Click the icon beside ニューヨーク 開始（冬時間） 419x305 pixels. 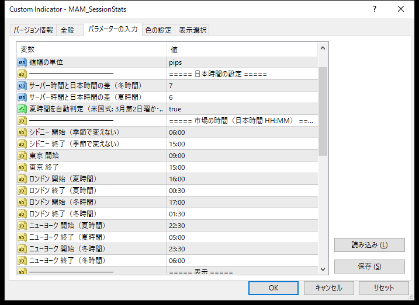[22, 249]
